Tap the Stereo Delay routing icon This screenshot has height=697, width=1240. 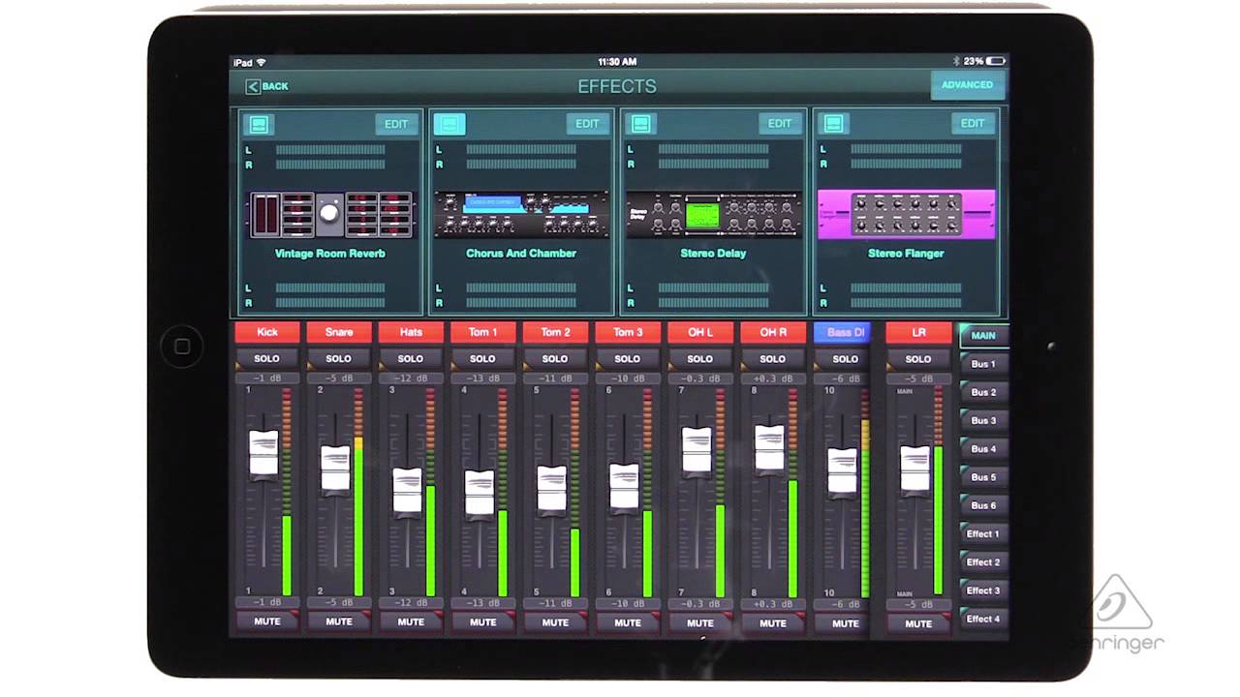coord(641,123)
